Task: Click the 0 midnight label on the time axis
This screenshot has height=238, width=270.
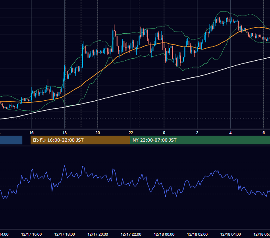Action: (164, 133)
